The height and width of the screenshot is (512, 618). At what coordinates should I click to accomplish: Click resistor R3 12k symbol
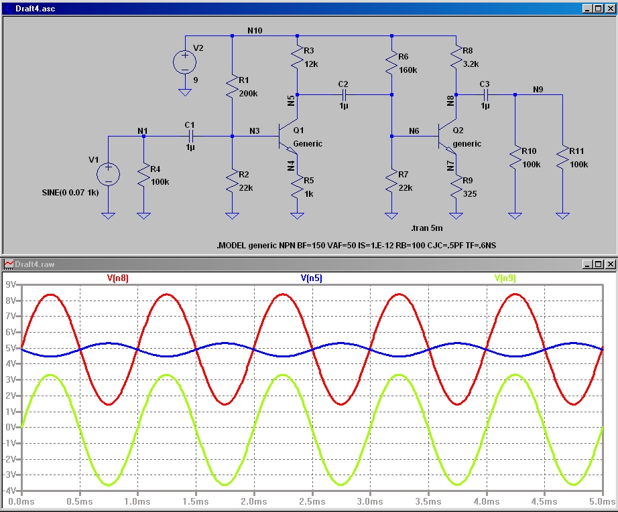pyautogui.click(x=297, y=58)
